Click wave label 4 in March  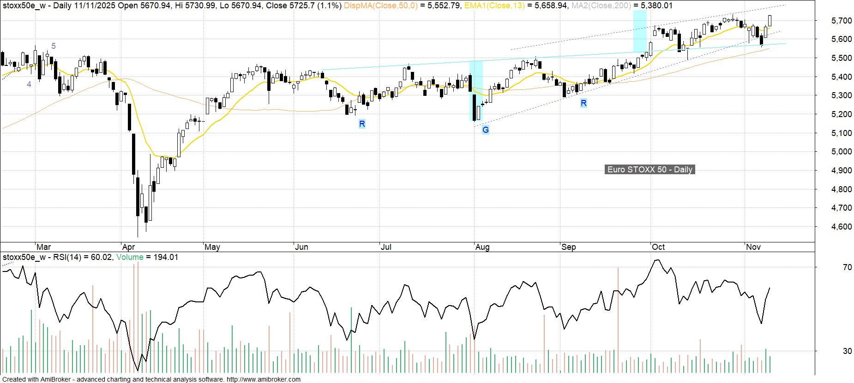click(29, 84)
